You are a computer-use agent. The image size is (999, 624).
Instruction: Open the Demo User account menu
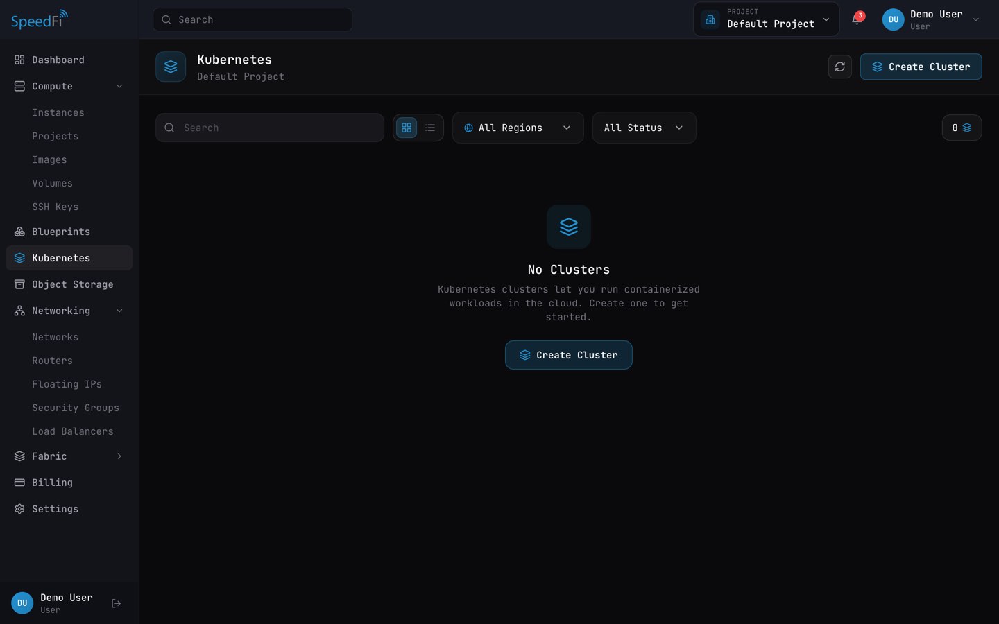tap(932, 19)
